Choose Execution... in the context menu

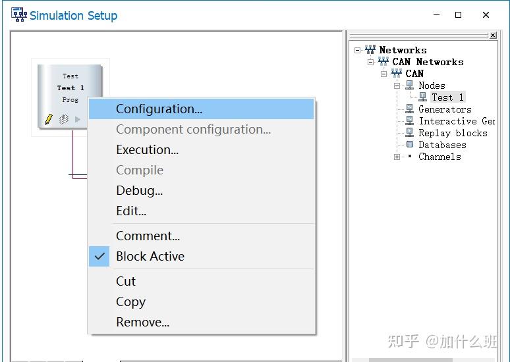pyautogui.click(x=147, y=149)
